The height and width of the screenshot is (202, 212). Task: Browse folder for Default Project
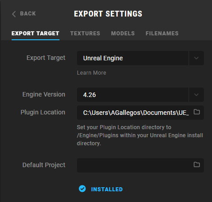tap(197, 164)
